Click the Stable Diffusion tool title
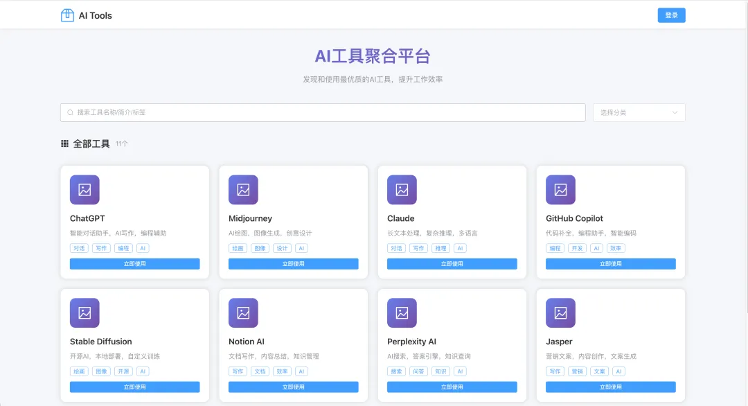 click(100, 342)
